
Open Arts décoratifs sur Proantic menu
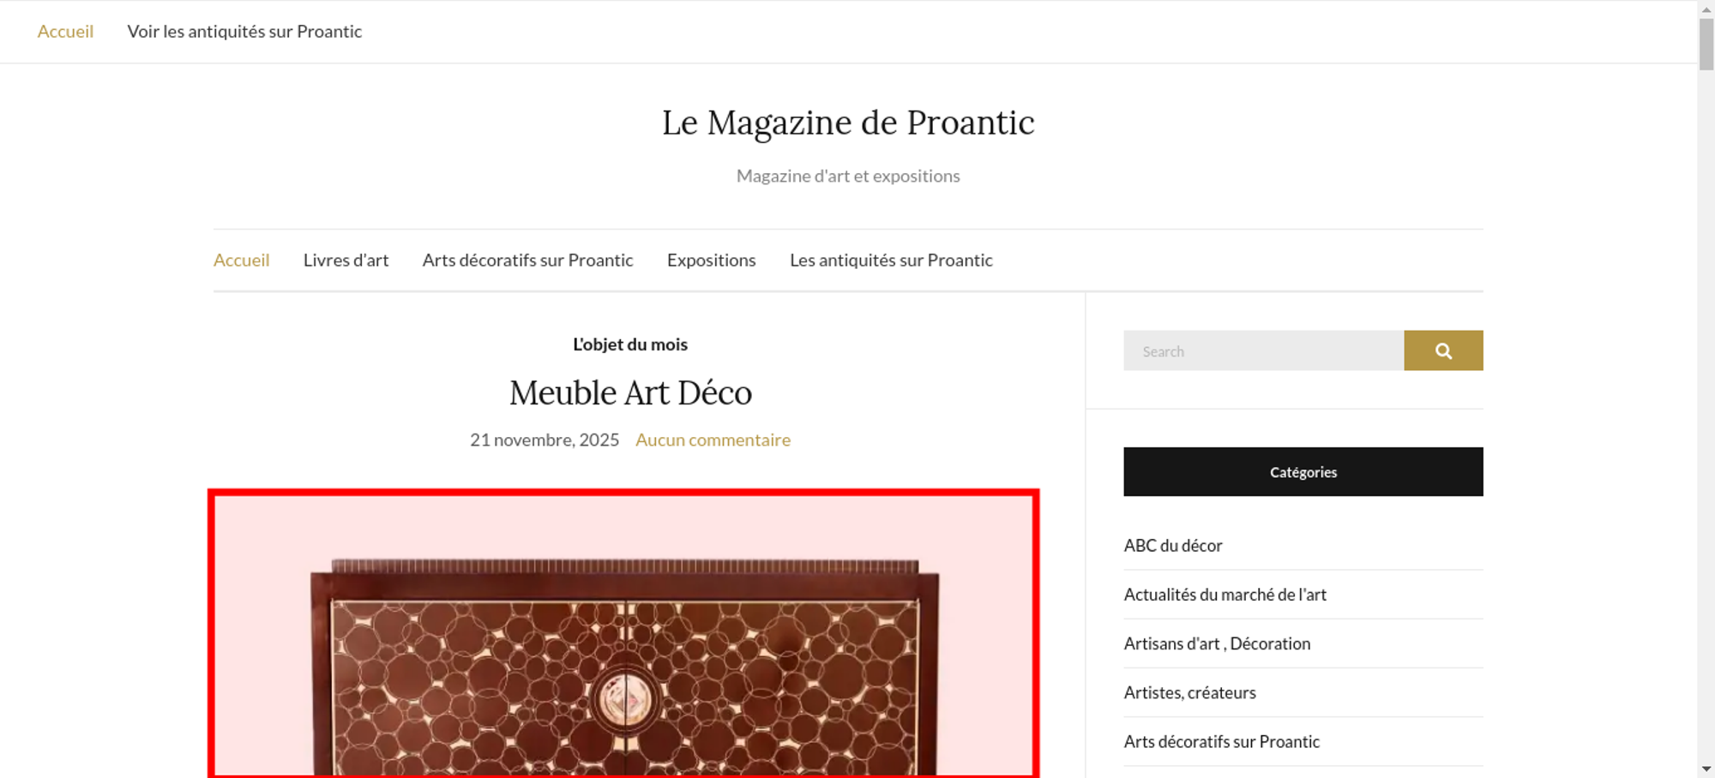(527, 260)
